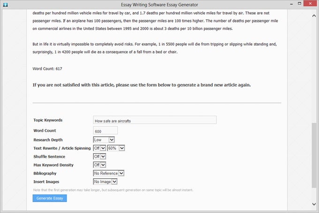Image resolution: width=319 pixels, height=213 pixels.
Task: Open the Bibliography No Reference dropdown
Action: (108, 173)
